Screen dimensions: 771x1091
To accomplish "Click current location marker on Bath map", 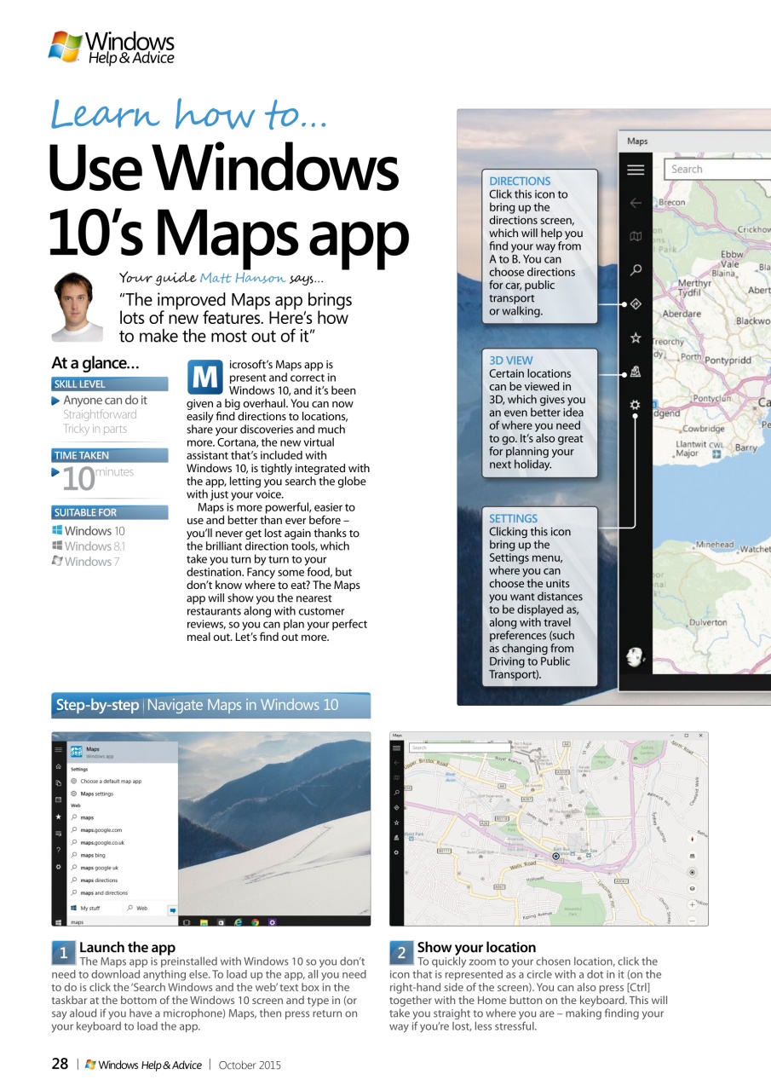I will [556, 856].
